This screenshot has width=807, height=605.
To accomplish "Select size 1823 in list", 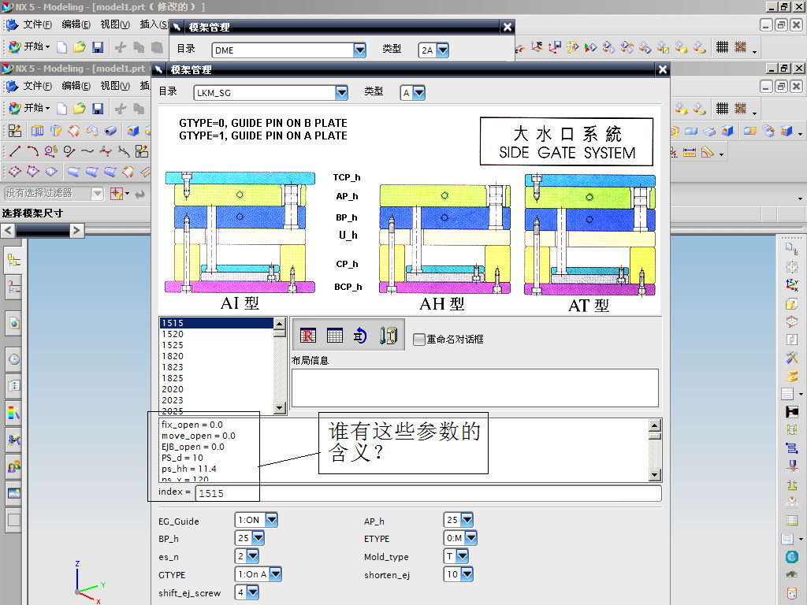I will (x=216, y=367).
